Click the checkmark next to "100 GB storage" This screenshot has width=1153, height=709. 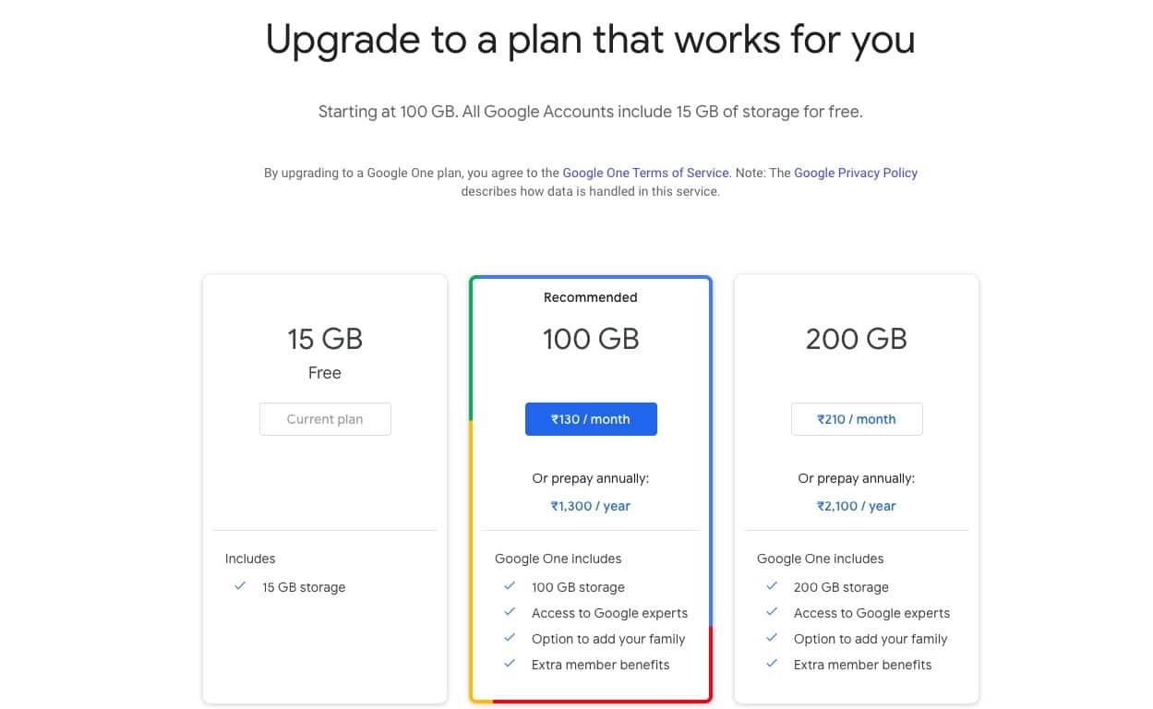[509, 586]
